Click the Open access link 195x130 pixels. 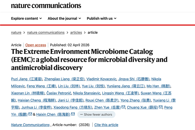36,45
